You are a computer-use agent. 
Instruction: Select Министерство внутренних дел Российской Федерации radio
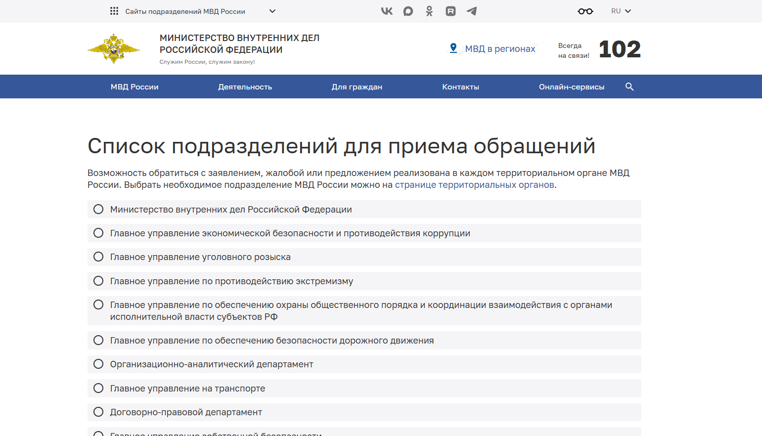tap(98, 209)
